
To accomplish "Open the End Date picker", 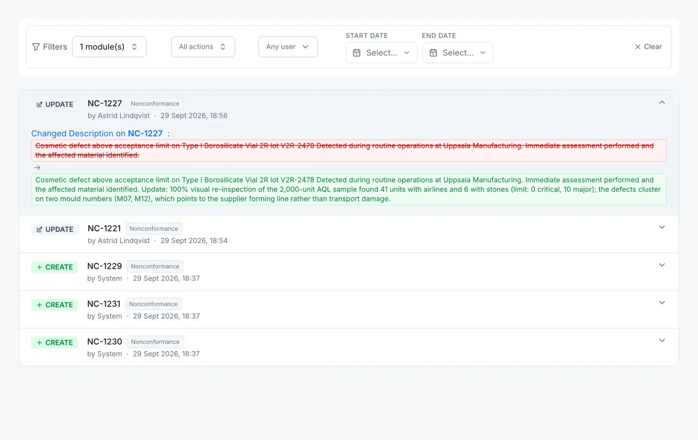I will click(458, 53).
